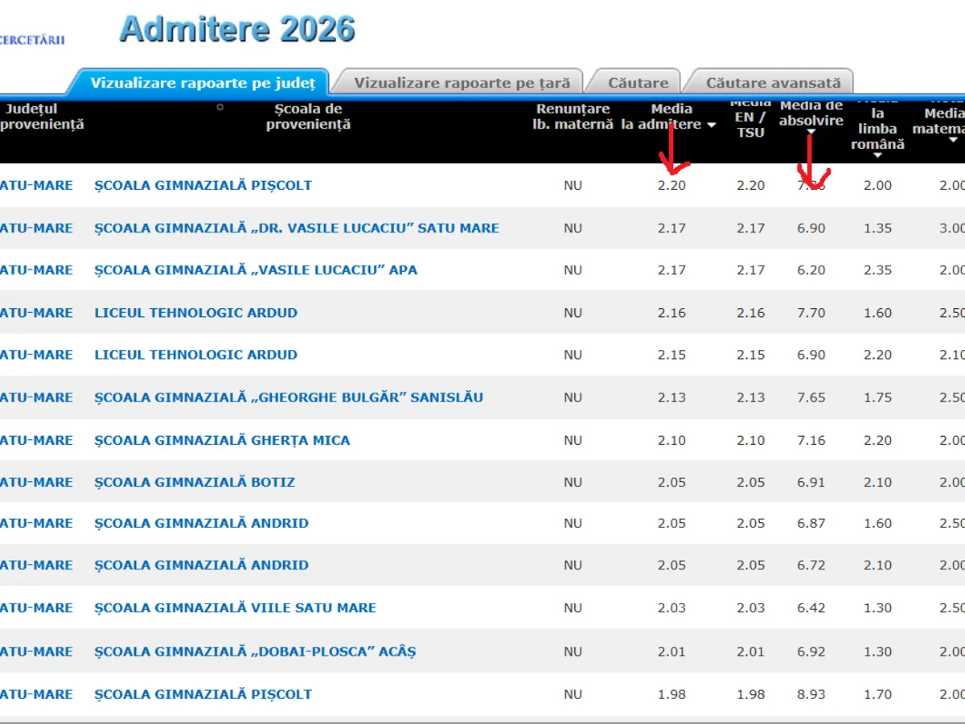Open ȘCOALA GIMNAZIALĂ „DR. VASILE LUCACIU” SATU MARE link
965x724 pixels.
coord(297,228)
